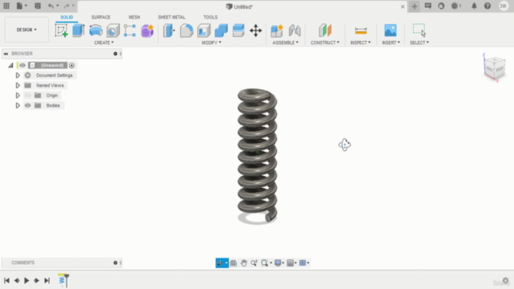The height and width of the screenshot is (289, 514).
Task: Expand the Bodies node
Action: (x=18, y=105)
